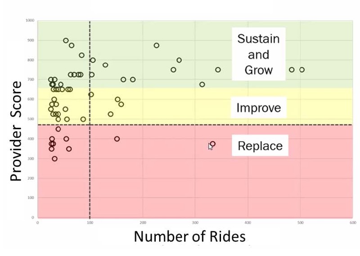
Task: Select the horizontal dashed threshold line
Action: pos(195,125)
